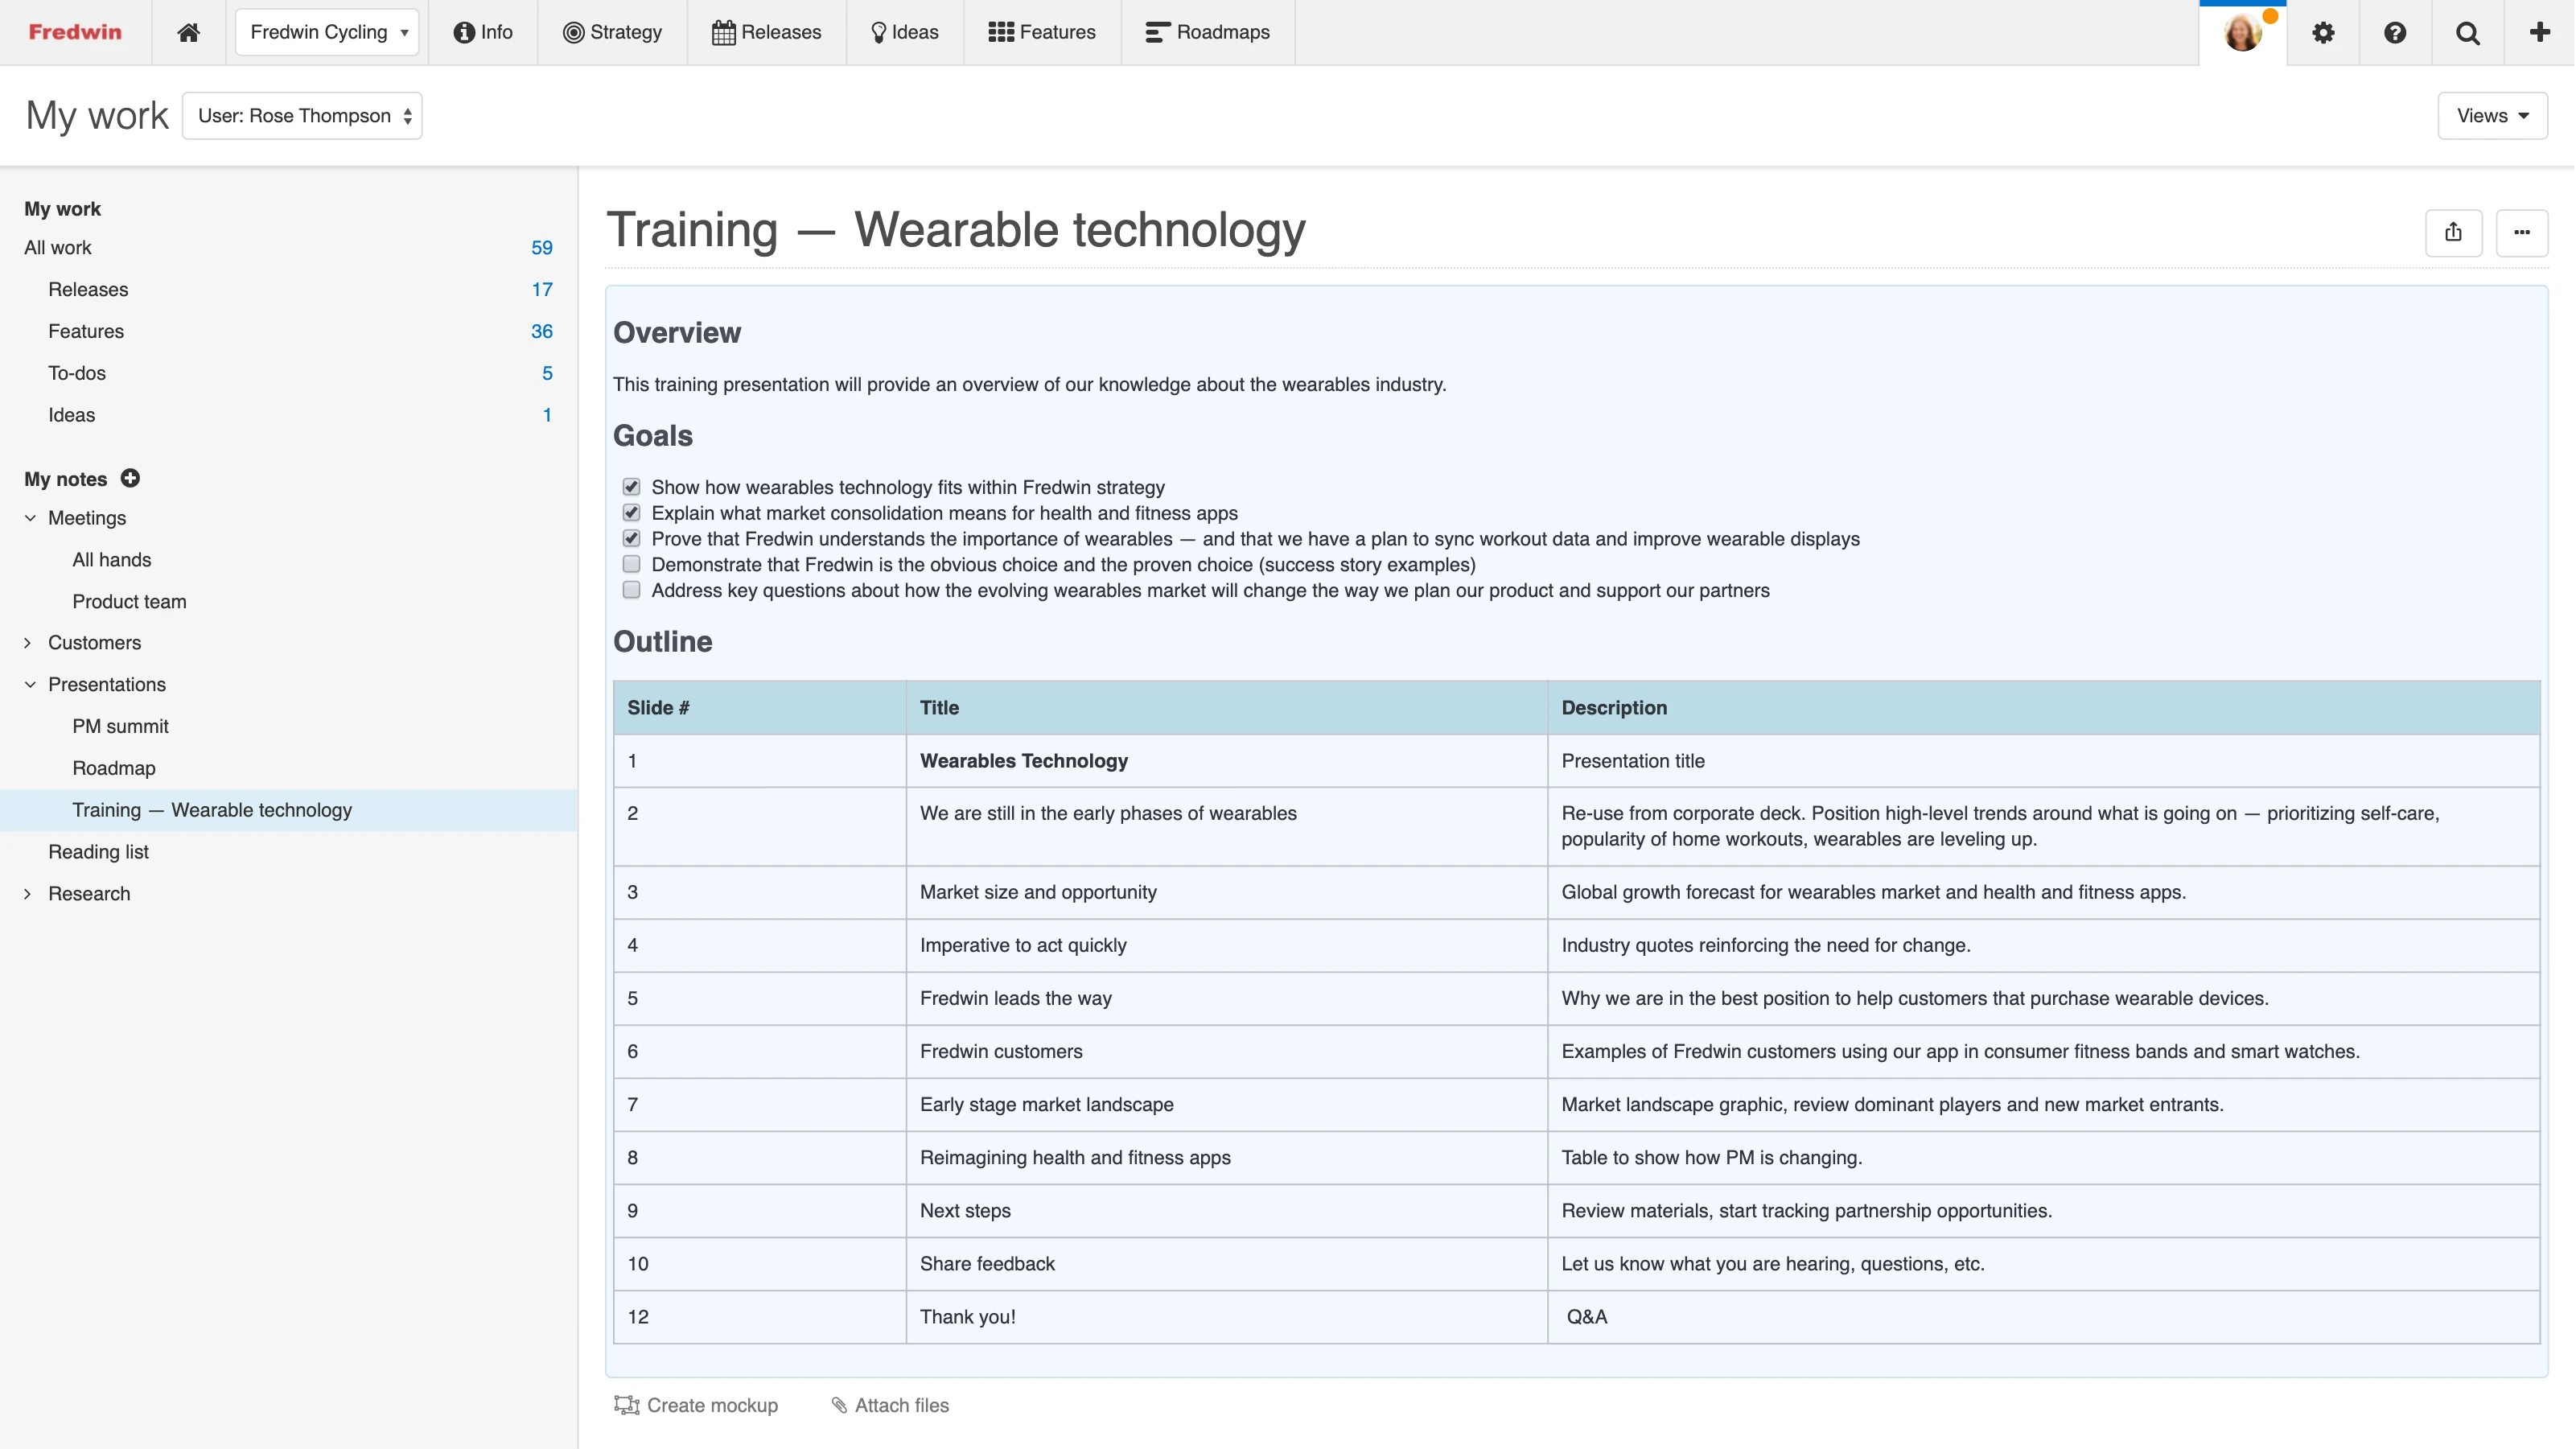This screenshot has height=1449, width=2576.
Task: Add a new note with plus icon
Action: [130, 478]
